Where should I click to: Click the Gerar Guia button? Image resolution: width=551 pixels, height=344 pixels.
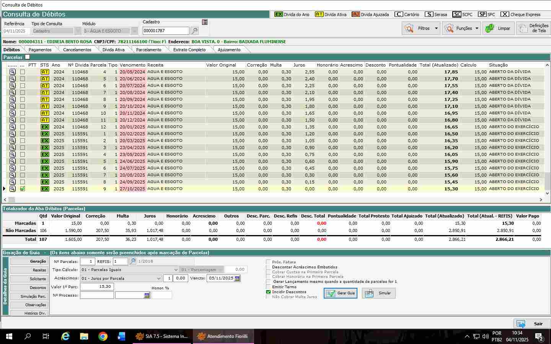click(341, 293)
